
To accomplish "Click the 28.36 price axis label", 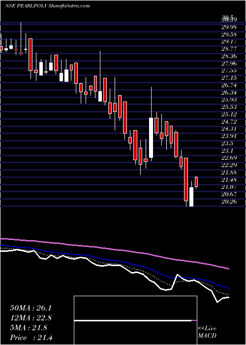I will coord(229,56).
